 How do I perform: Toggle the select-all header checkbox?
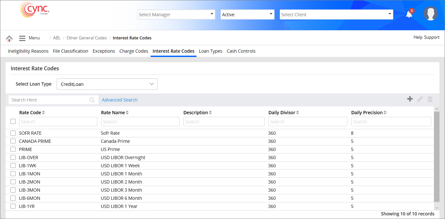13,121
